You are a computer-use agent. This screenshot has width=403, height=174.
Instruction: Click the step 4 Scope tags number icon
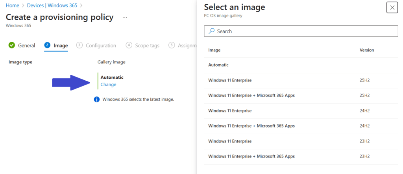(129, 45)
